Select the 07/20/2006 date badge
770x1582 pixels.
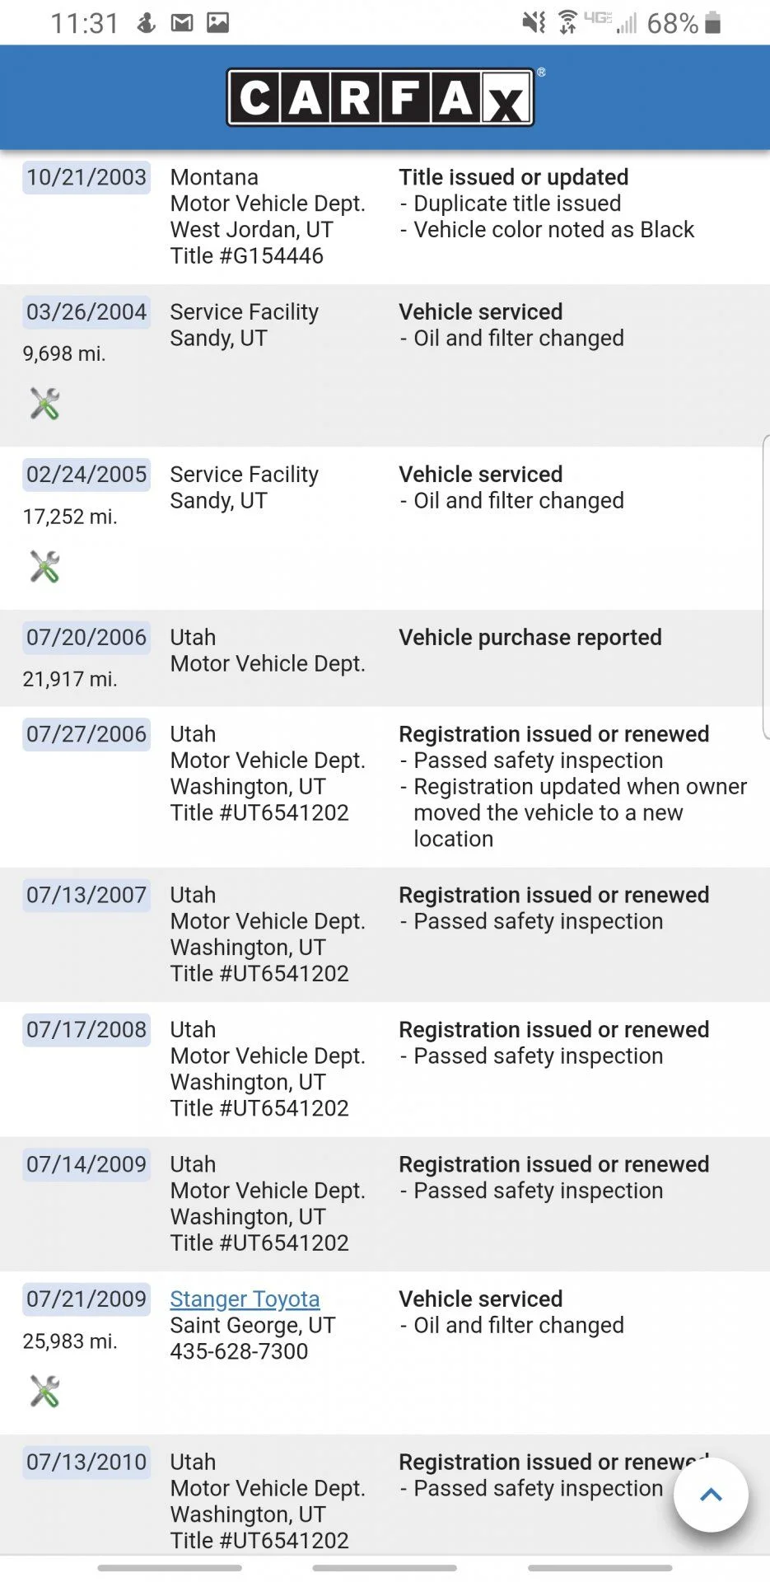click(86, 637)
